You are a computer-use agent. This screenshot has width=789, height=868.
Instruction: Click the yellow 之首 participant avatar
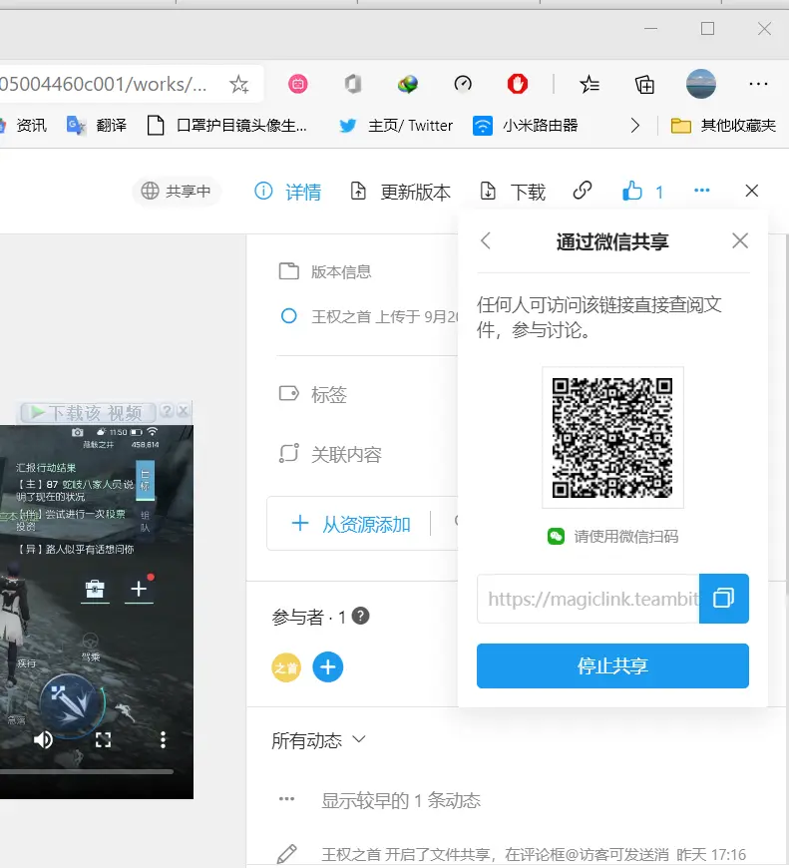(x=286, y=667)
